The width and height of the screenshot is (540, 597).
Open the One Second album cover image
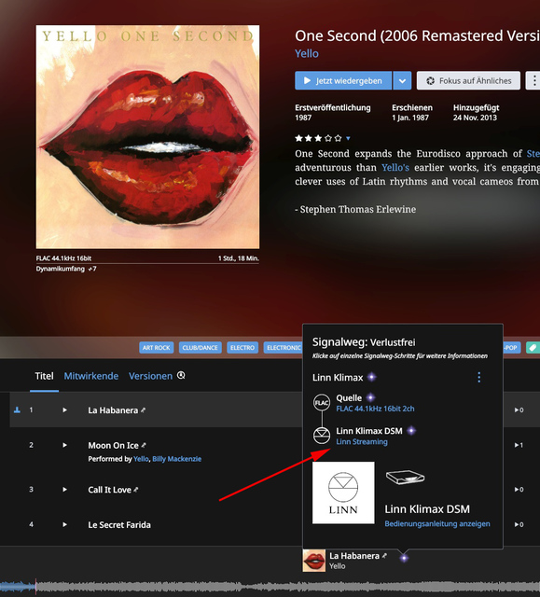point(147,137)
